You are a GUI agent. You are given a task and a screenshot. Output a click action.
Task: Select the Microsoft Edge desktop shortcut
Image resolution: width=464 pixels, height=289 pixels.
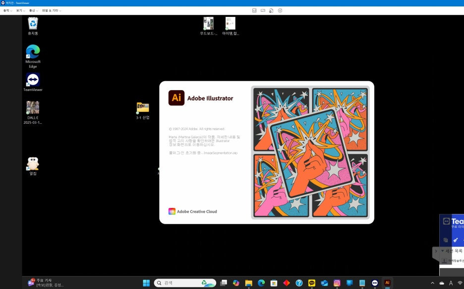[33, 56]
